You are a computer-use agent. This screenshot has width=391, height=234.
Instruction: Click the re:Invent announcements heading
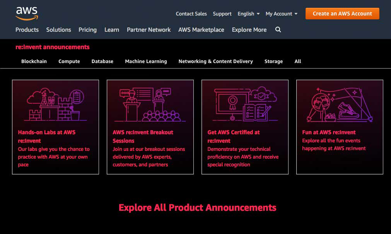52,47
